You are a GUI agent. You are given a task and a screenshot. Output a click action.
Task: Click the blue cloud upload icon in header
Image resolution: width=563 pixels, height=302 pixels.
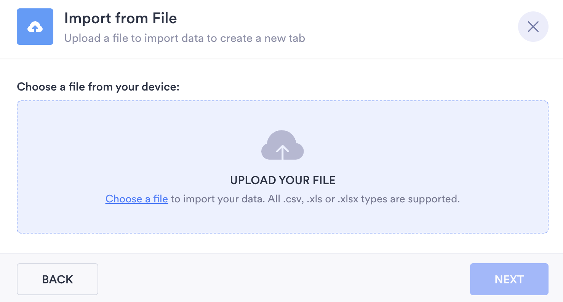point(35,27)
